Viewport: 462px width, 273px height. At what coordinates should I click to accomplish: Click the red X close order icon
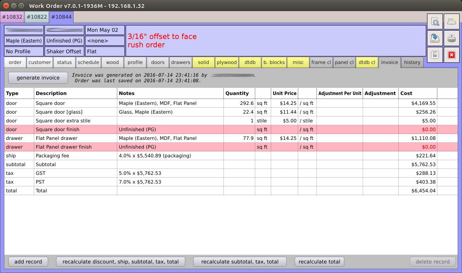tap(451, 55)
